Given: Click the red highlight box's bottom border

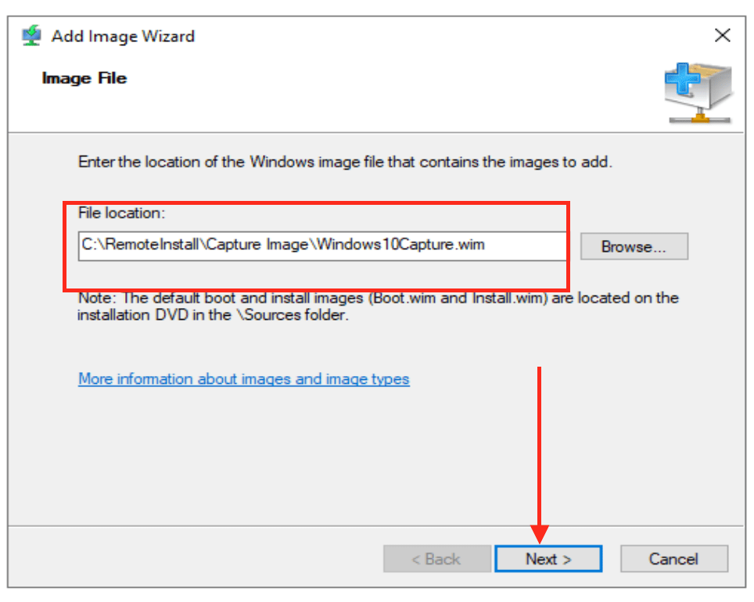Looking at the screenshot, I should 313,288.
